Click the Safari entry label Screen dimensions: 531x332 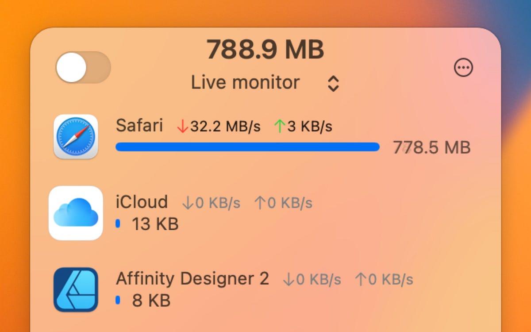(139, 126)
